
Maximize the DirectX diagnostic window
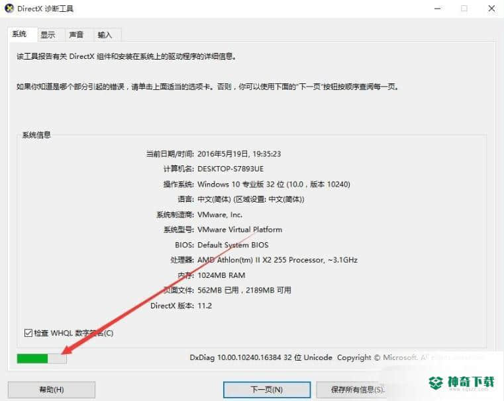[464, 9]
